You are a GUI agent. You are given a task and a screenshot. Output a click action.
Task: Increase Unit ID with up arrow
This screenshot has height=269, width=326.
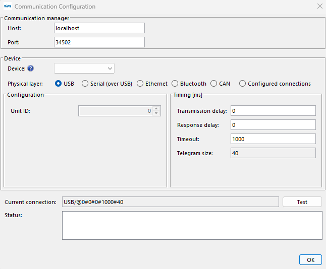pyautogui.click(x=156, y=108)
